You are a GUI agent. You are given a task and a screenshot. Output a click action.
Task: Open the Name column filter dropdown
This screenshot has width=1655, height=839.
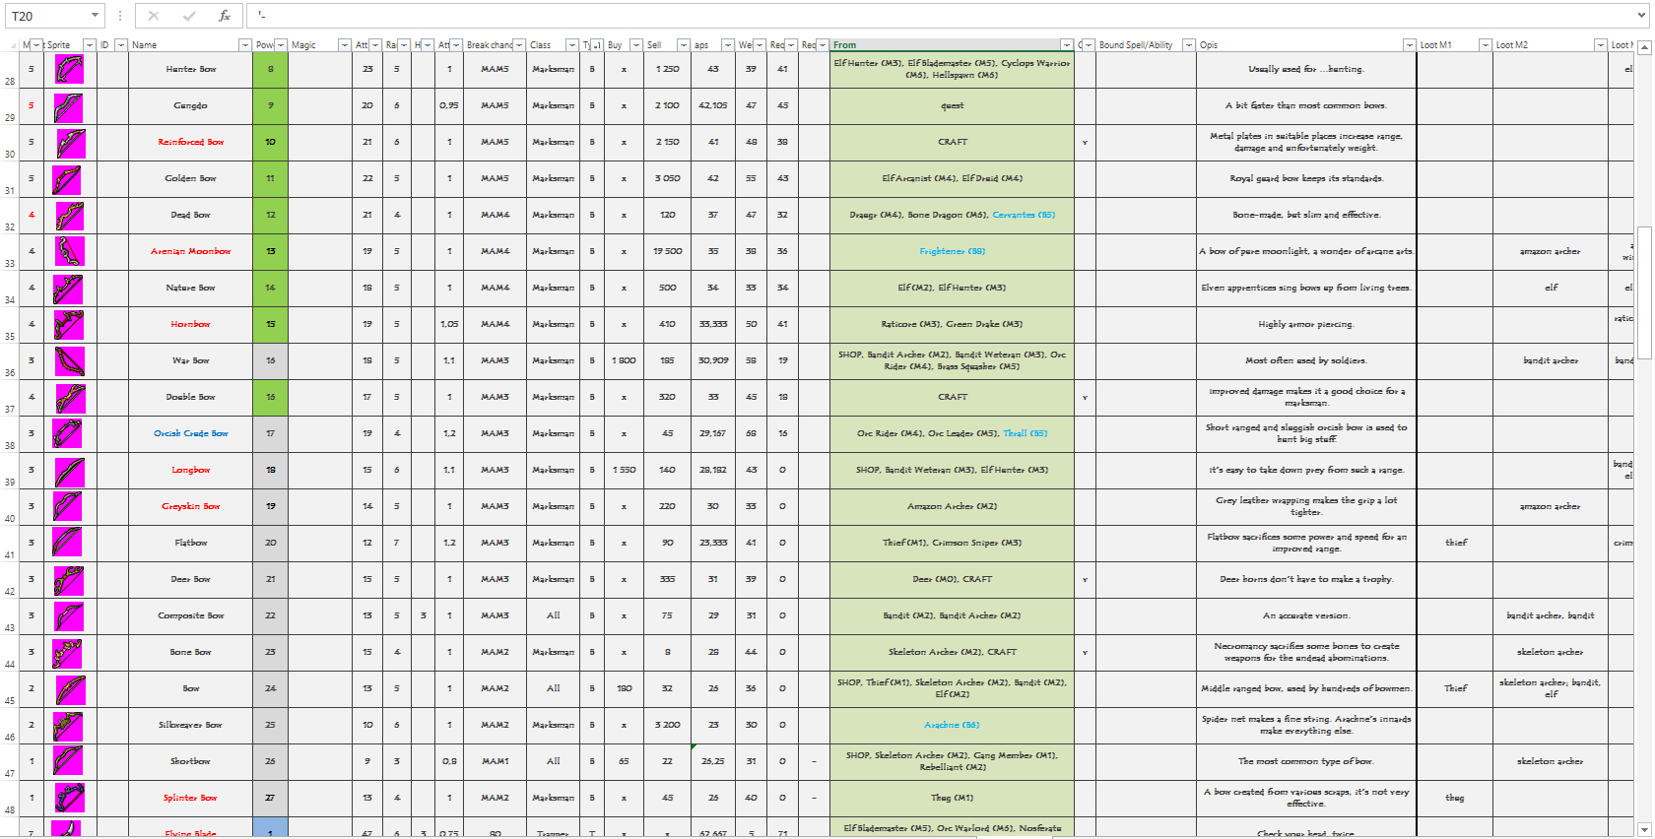pyautogui.click(x=245, y=45)
